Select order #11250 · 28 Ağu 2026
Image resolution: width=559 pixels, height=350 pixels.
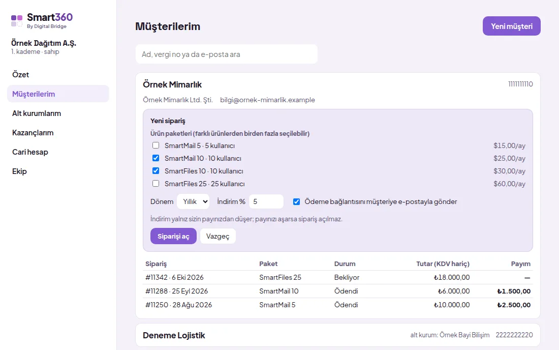point(178,305)
